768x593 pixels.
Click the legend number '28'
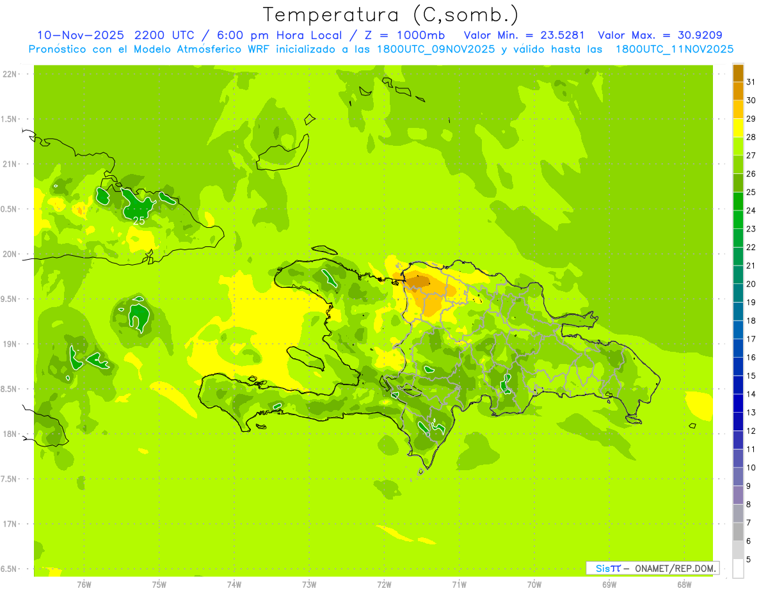coord(751,136)
